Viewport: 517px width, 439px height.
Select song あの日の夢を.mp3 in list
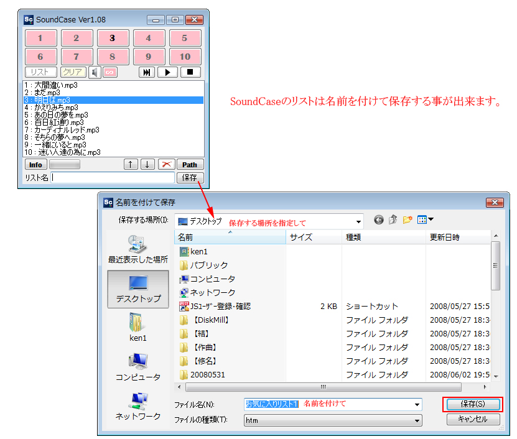click(x=114, y=116)
